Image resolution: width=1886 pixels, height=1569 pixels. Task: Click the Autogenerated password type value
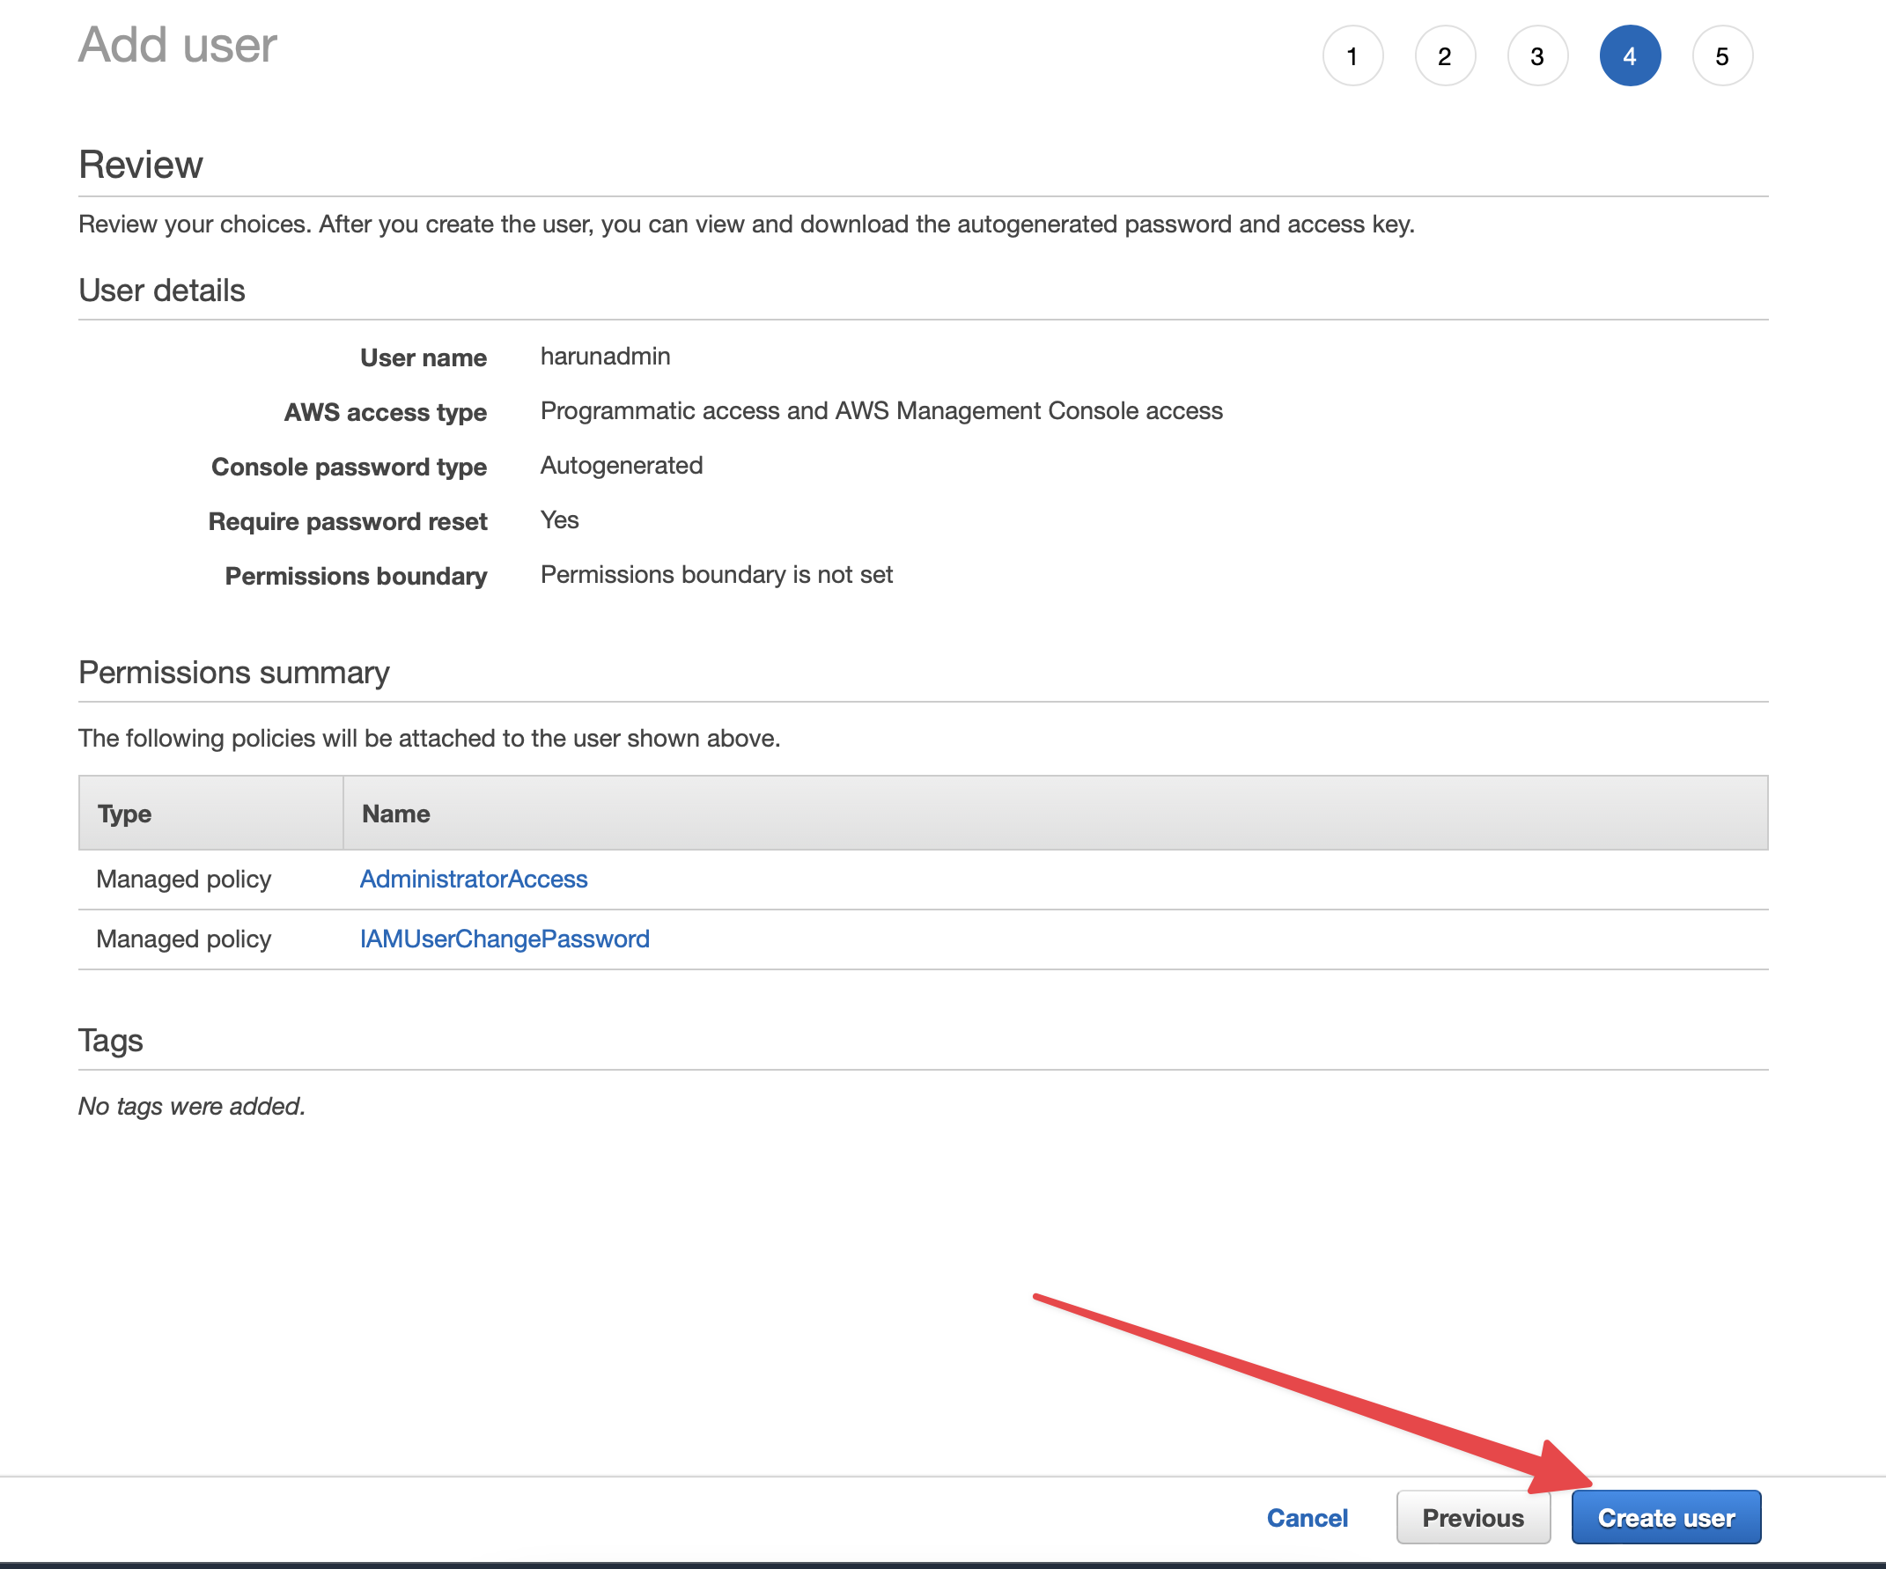tap(622, 465)
